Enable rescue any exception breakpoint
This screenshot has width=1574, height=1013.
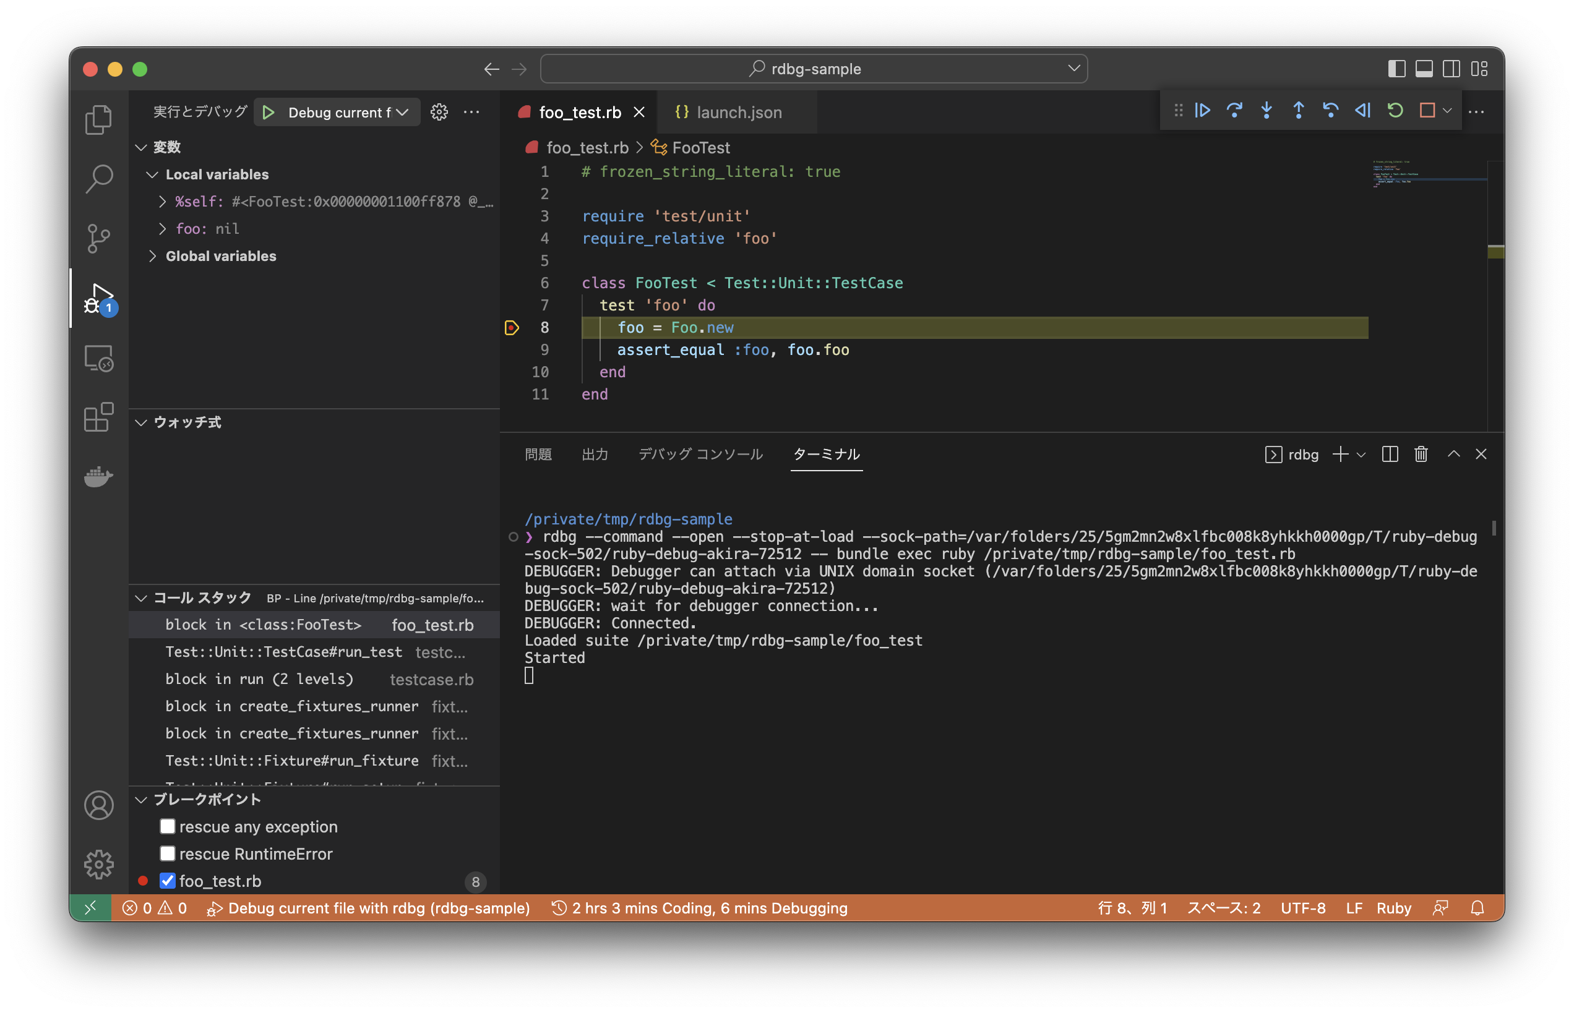(168, 826)
